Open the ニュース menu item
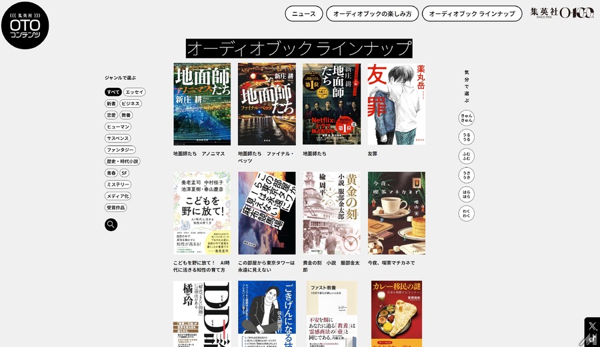The image size is (600, 347). point(304,14)
